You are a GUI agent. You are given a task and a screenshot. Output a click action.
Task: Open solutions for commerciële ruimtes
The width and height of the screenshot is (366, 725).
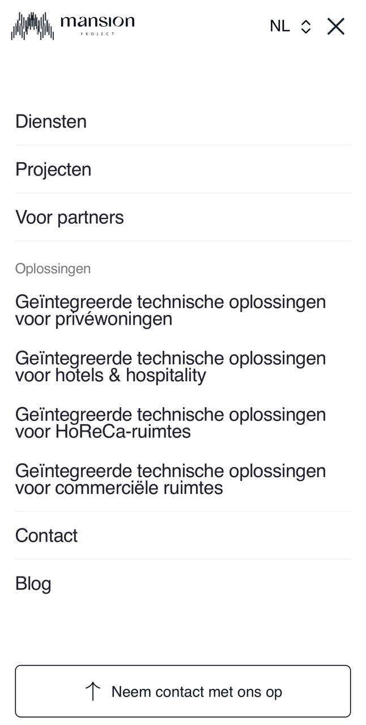click(x=171, y=479)
